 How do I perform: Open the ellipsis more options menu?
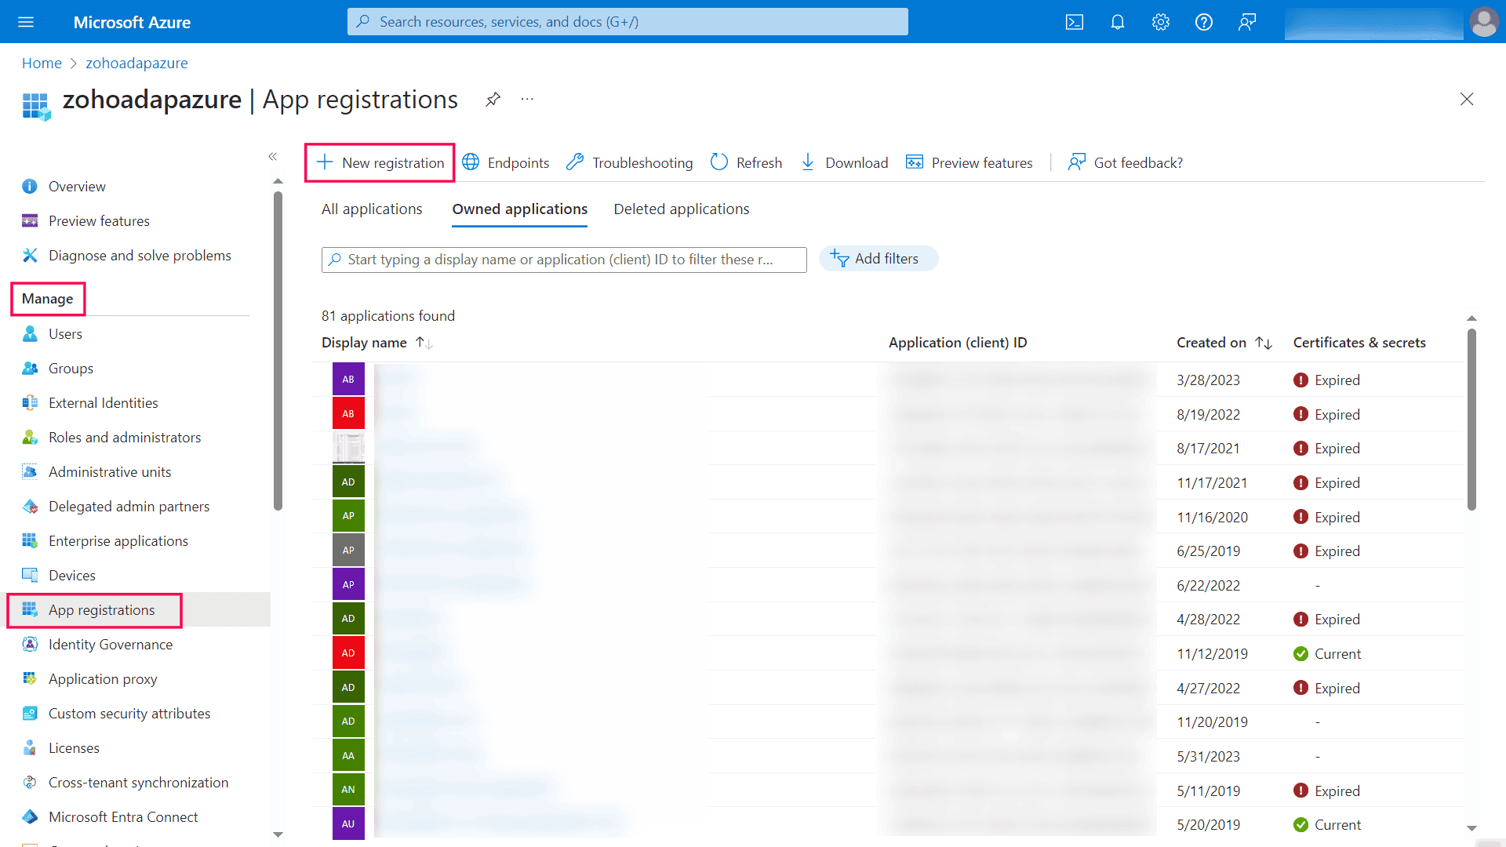pyautogui.click(x=526, y=99)
